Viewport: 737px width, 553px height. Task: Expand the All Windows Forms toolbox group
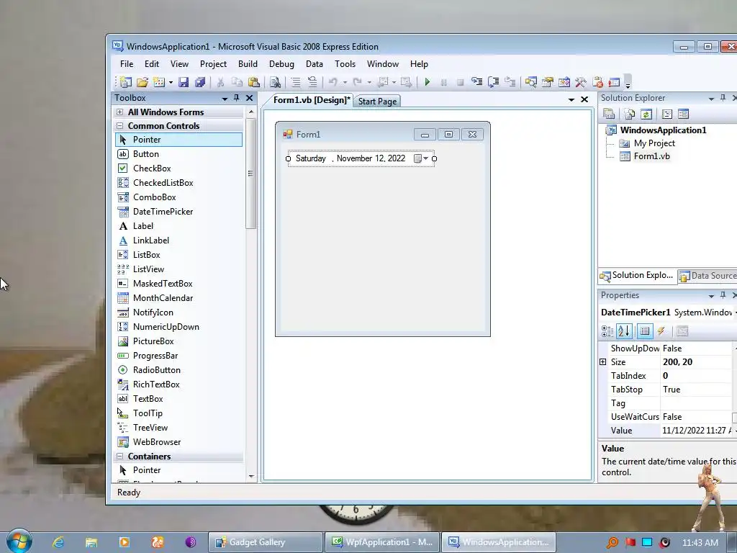coord(120,112)
